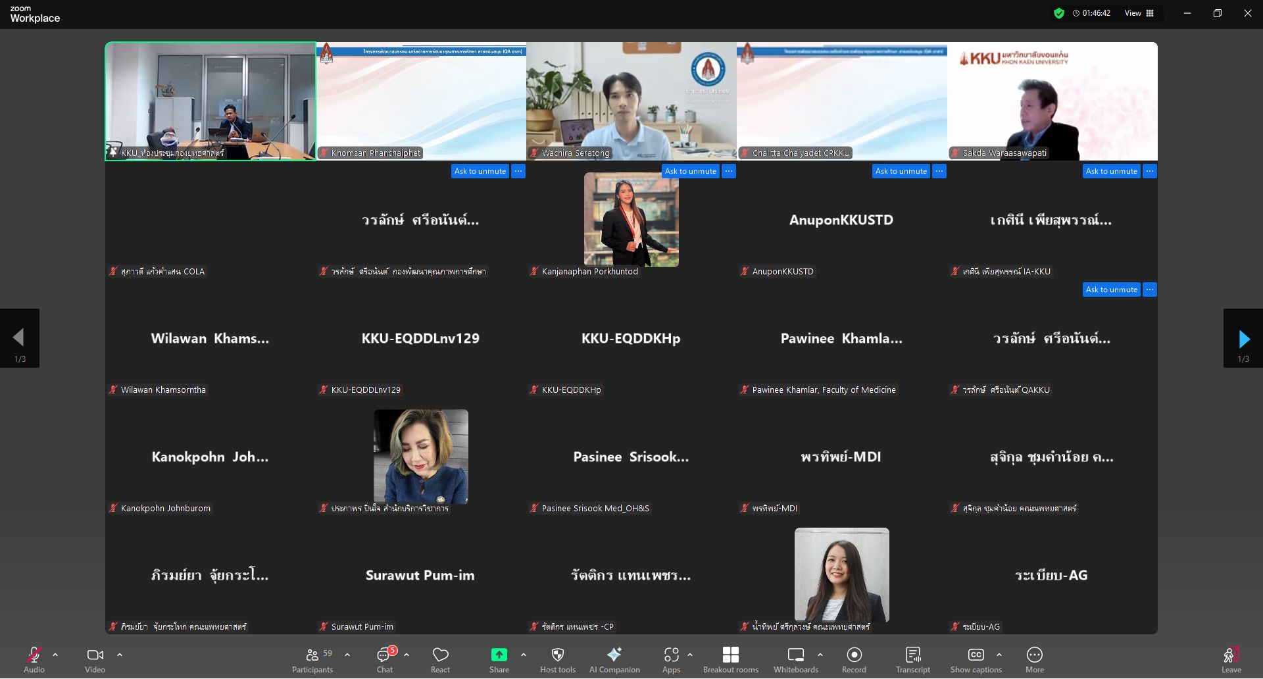Open Whiteboards
1263x679 pixels.
[x=795, y=660]
